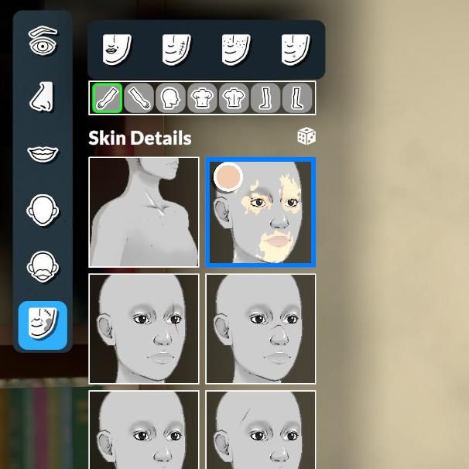Select the active skin details category
469x469 pixels.
[x=43, y=325]
